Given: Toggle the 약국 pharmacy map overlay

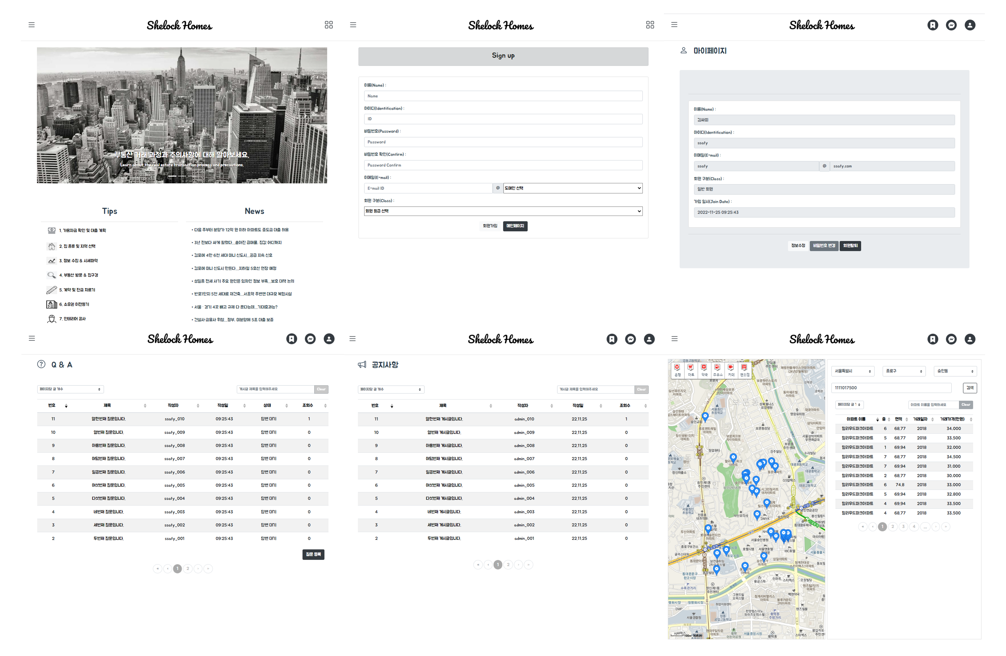Looking at the screenshot, I should click(704, 370).
